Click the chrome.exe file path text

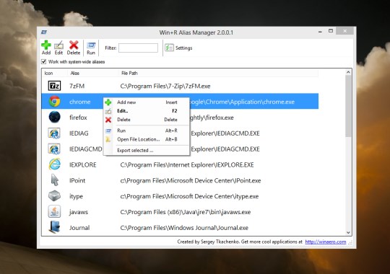coord(242,102)
